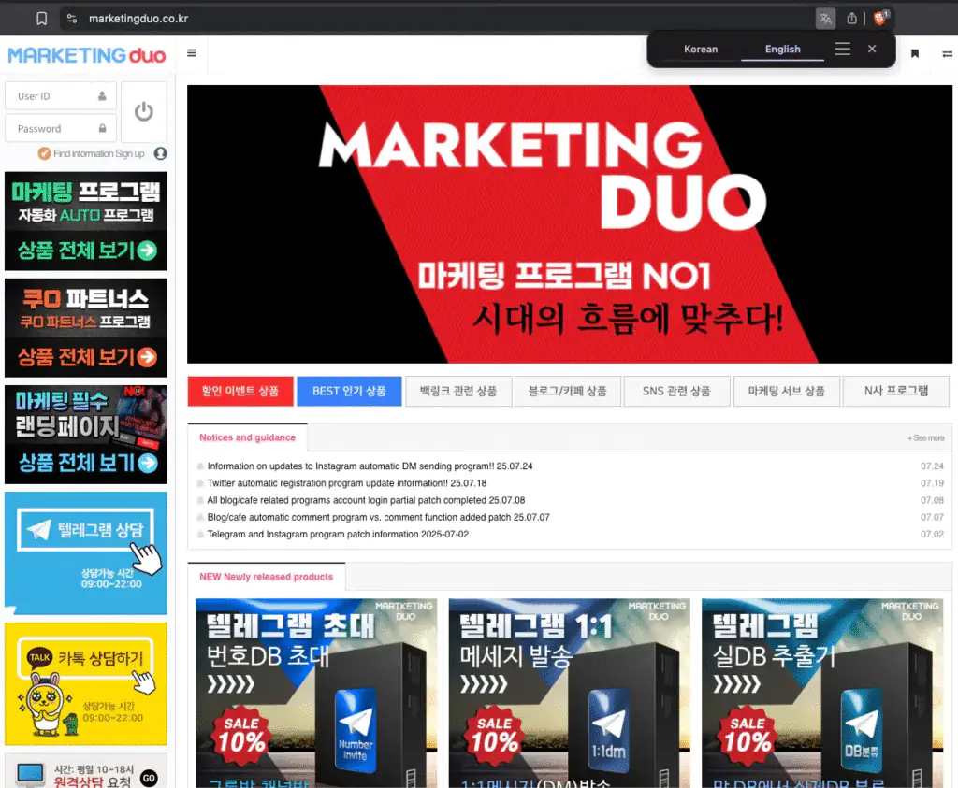Image resolution: width=958 pixels, height=788 pixels.
Task: Switch the page language to English
Action: [x=782, y=49]
